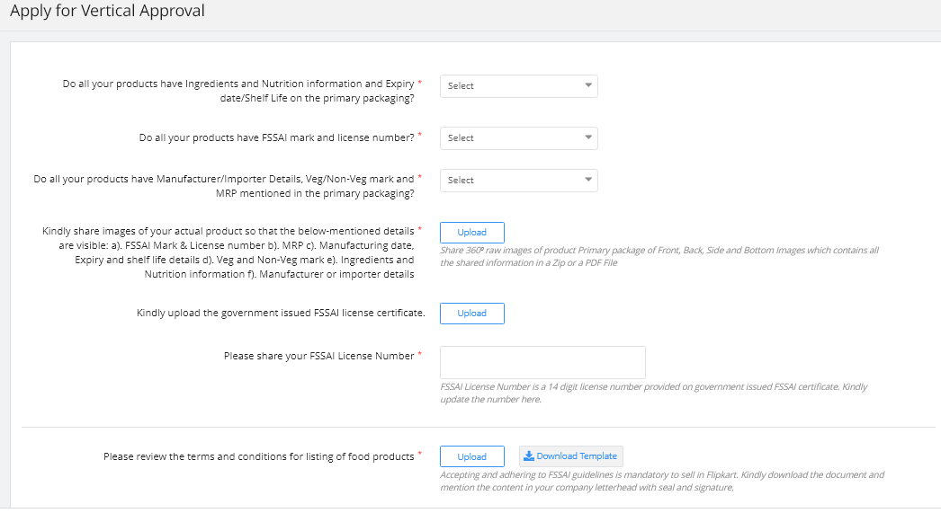Click the download icon inside Download Template
Viewport: 941px width, 513px height.
point(529,456)
